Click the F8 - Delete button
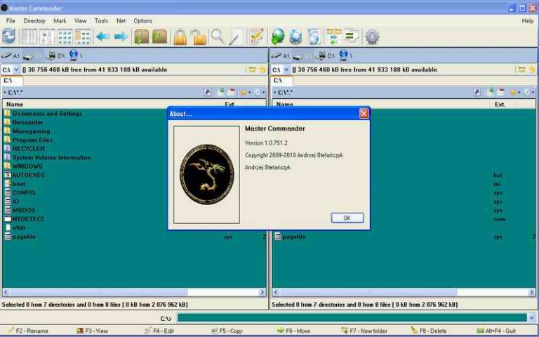 [x=428, y=331]
